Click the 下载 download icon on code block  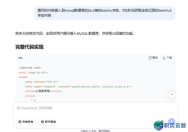(x=167, y=58)
